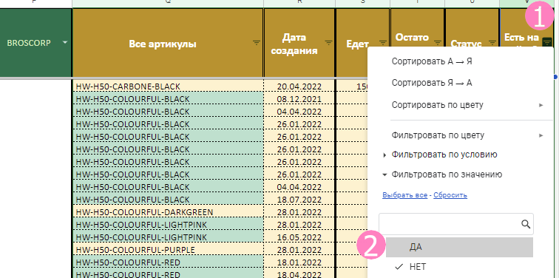Screen dimensions: 559x278
Task: Open filter icon in Едет header
Action: (383, 43)
